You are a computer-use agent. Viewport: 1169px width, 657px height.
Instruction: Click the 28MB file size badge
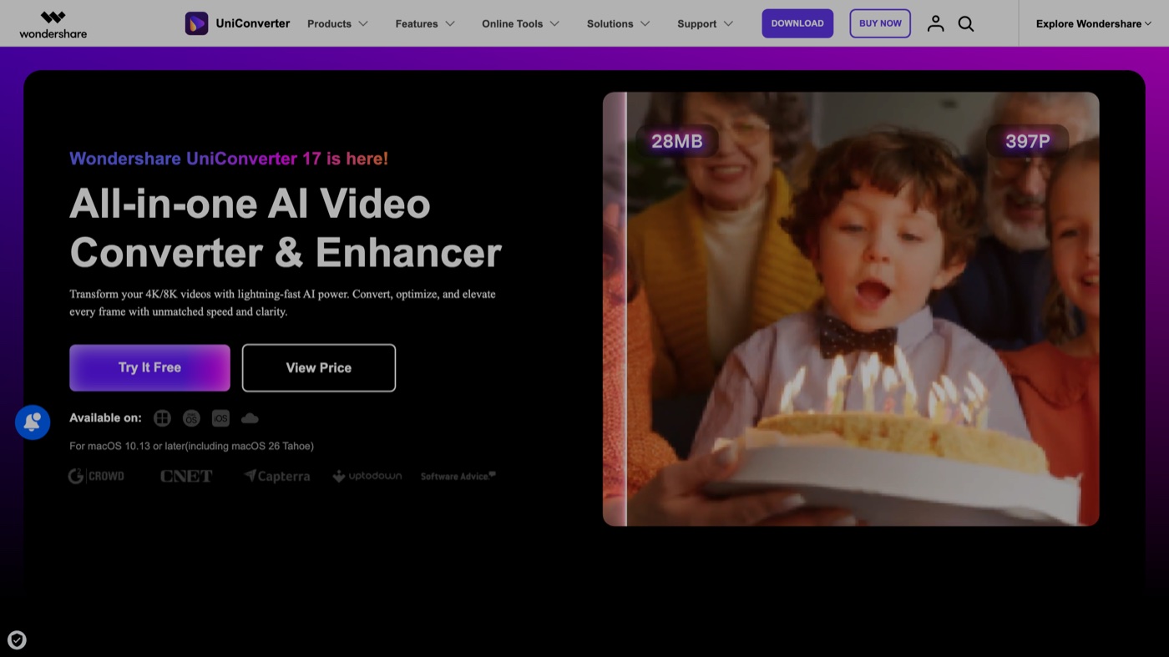tap(677, 141)
